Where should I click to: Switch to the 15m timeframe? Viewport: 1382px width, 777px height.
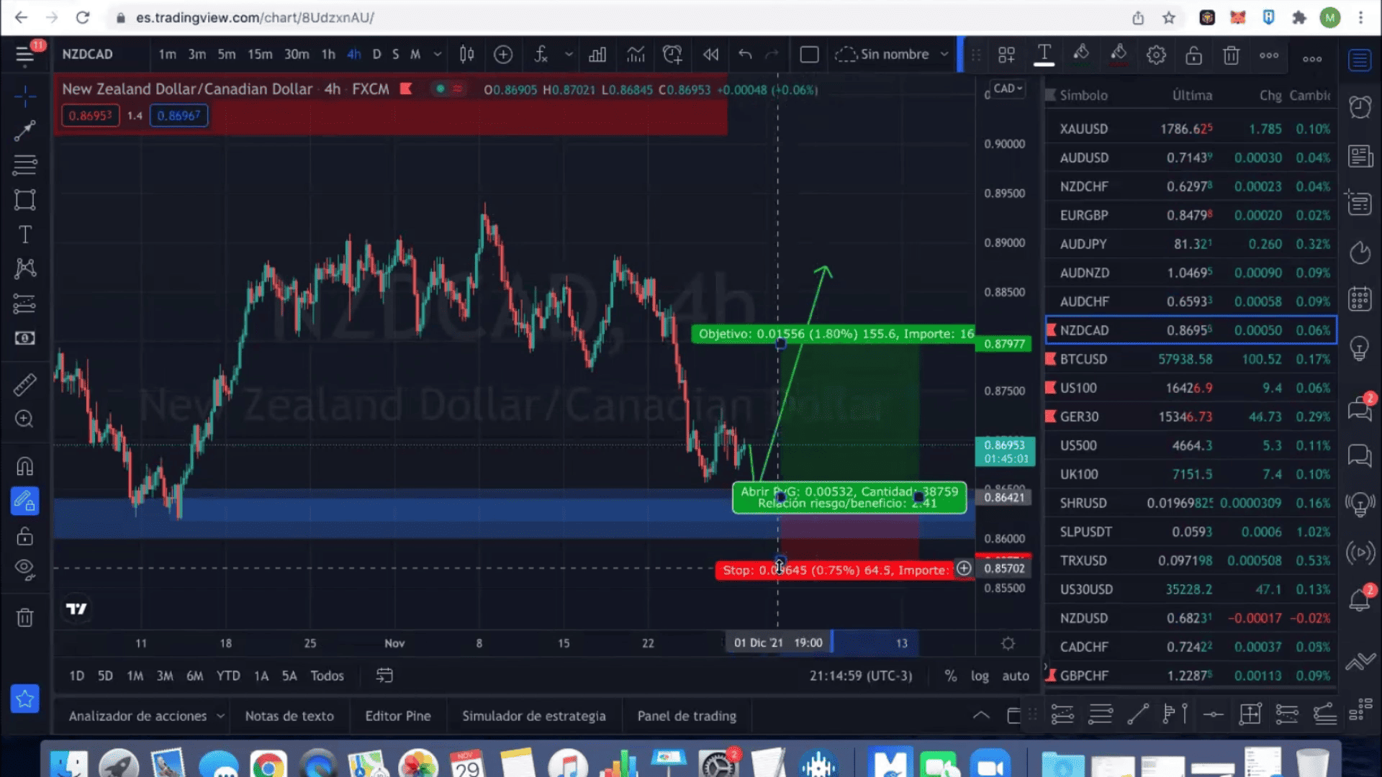[260, 54]
